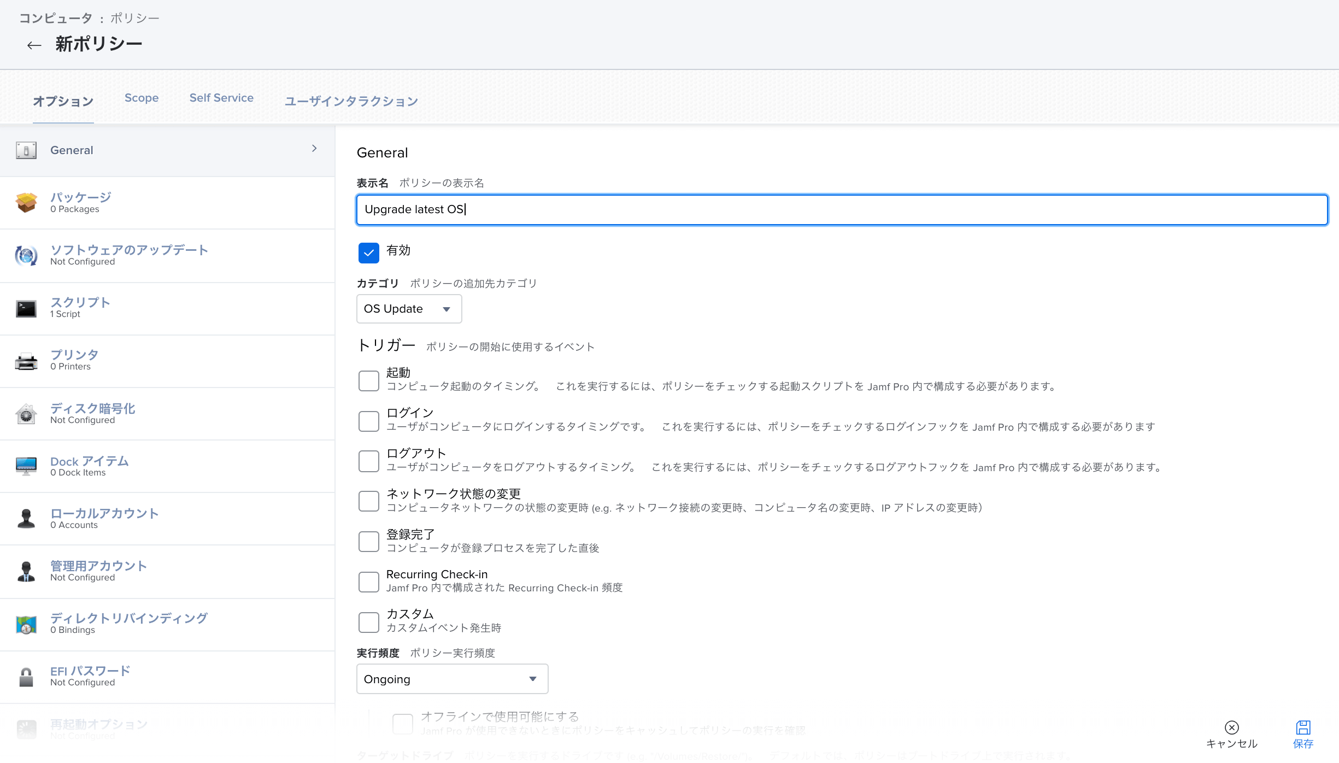Click the EFI パスワード padlock icon
This screenshot has width=1339, height=763.
[26, 677]
